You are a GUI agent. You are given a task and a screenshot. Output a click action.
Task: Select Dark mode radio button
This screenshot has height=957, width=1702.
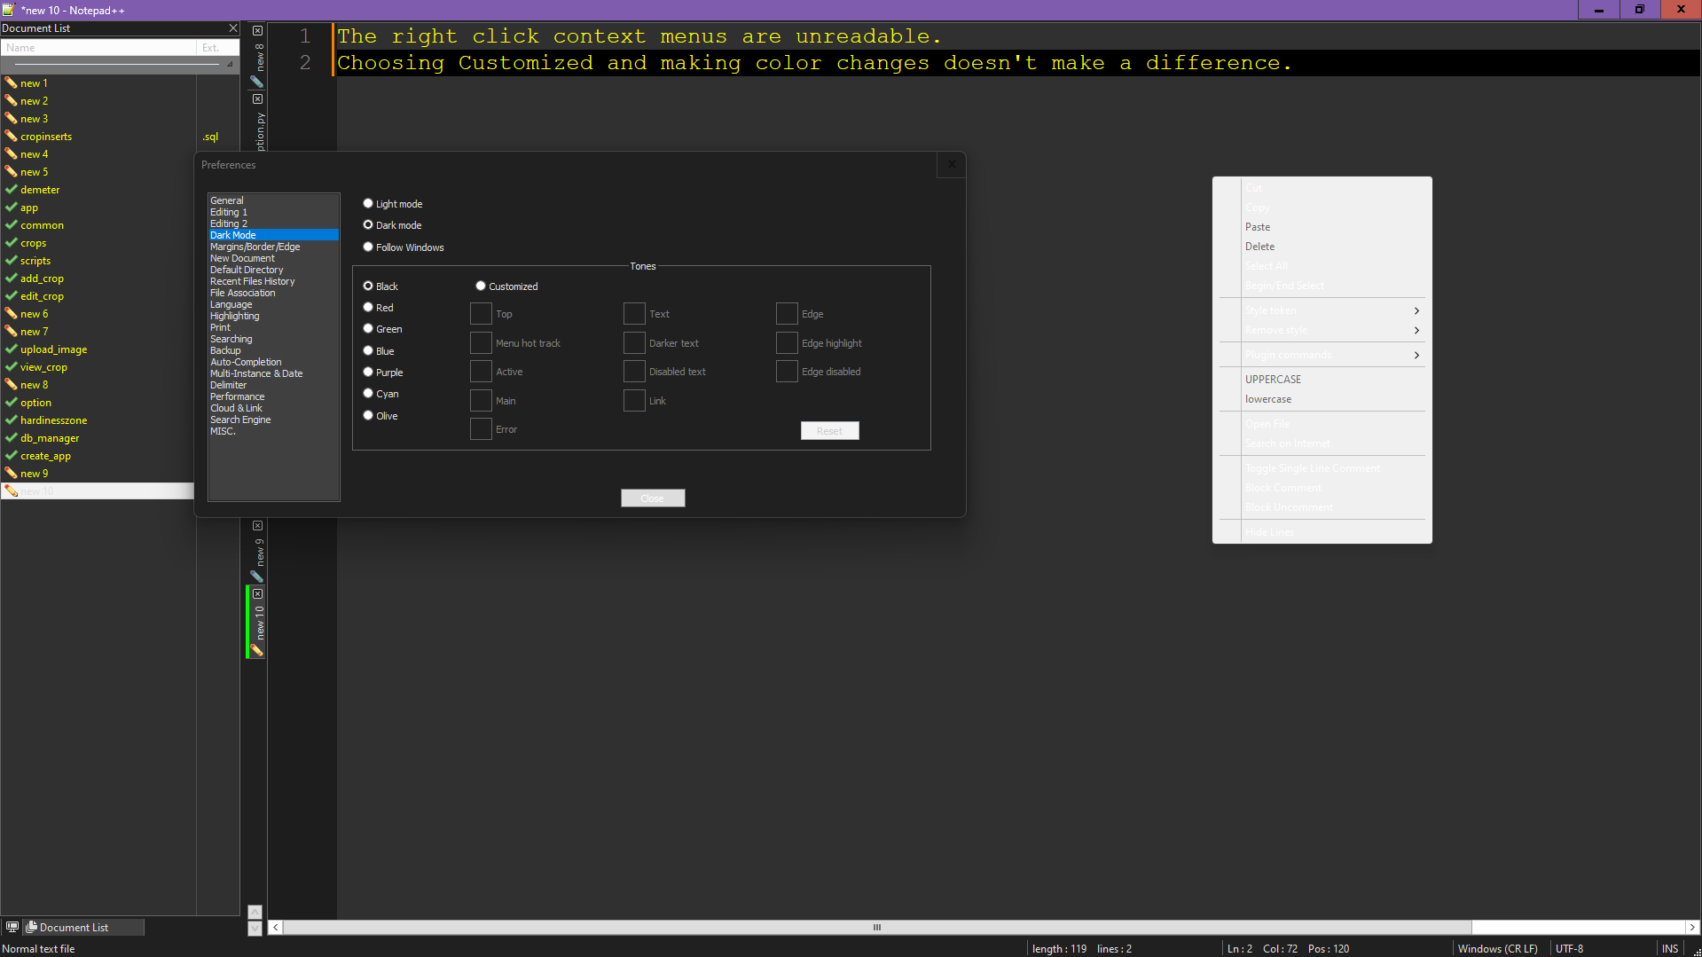(x=368, y=224)
